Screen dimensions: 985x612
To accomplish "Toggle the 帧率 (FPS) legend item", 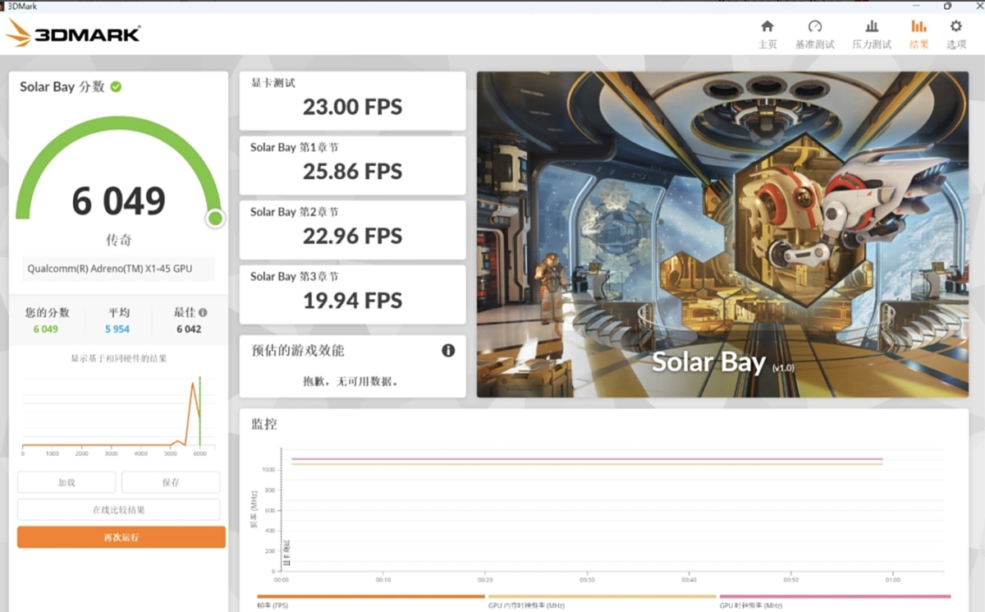I will point(371,601).
